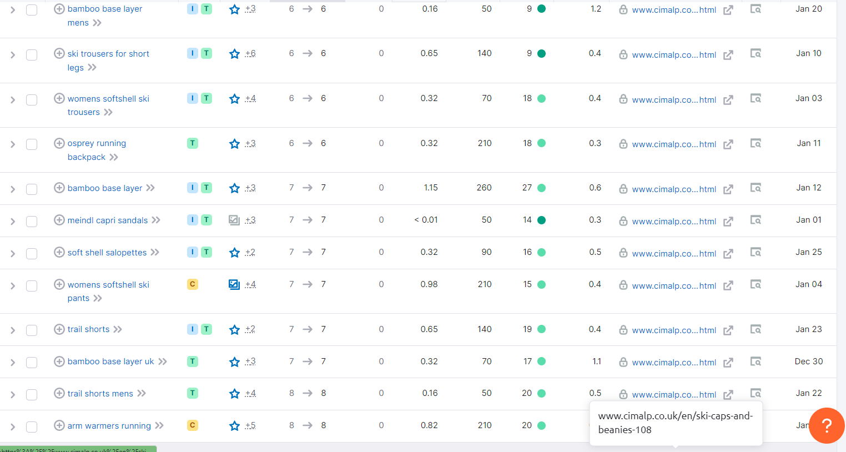The width and height of the screenshot is (846, 452).
Task: Expand the trail shorts row chevron
Action: click(13, 330)
